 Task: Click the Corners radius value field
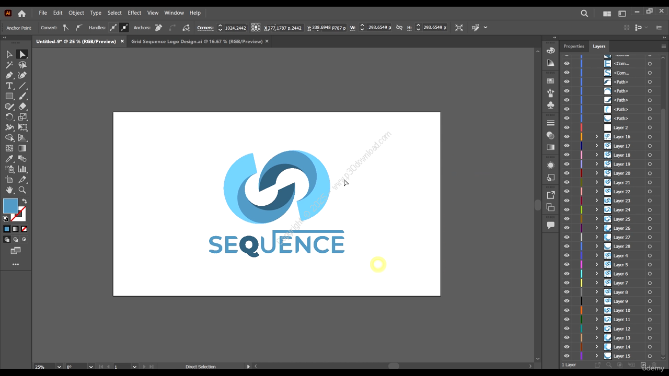[235, 28]
